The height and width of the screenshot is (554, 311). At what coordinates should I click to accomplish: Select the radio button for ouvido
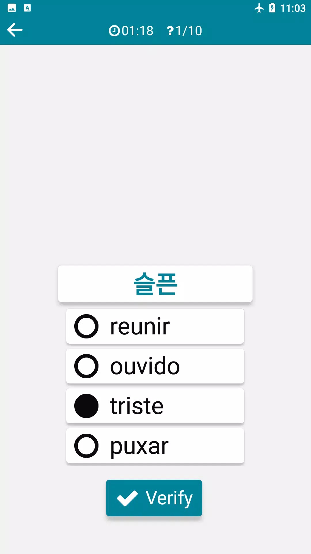coord(86,366)
